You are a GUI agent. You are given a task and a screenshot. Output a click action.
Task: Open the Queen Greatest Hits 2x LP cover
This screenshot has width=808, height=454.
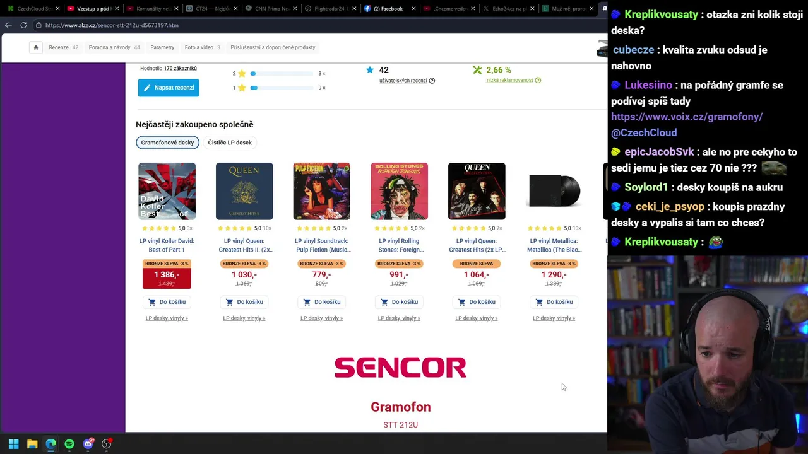[477, 191]
